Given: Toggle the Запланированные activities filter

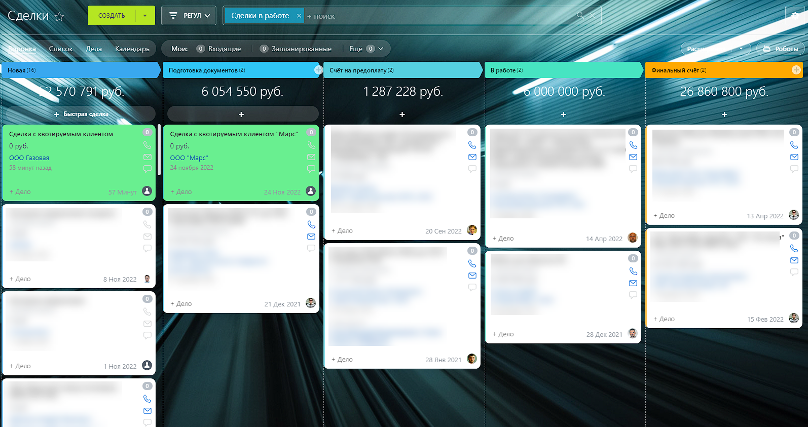Looking at the screenshot, I should tap(296, 49).
